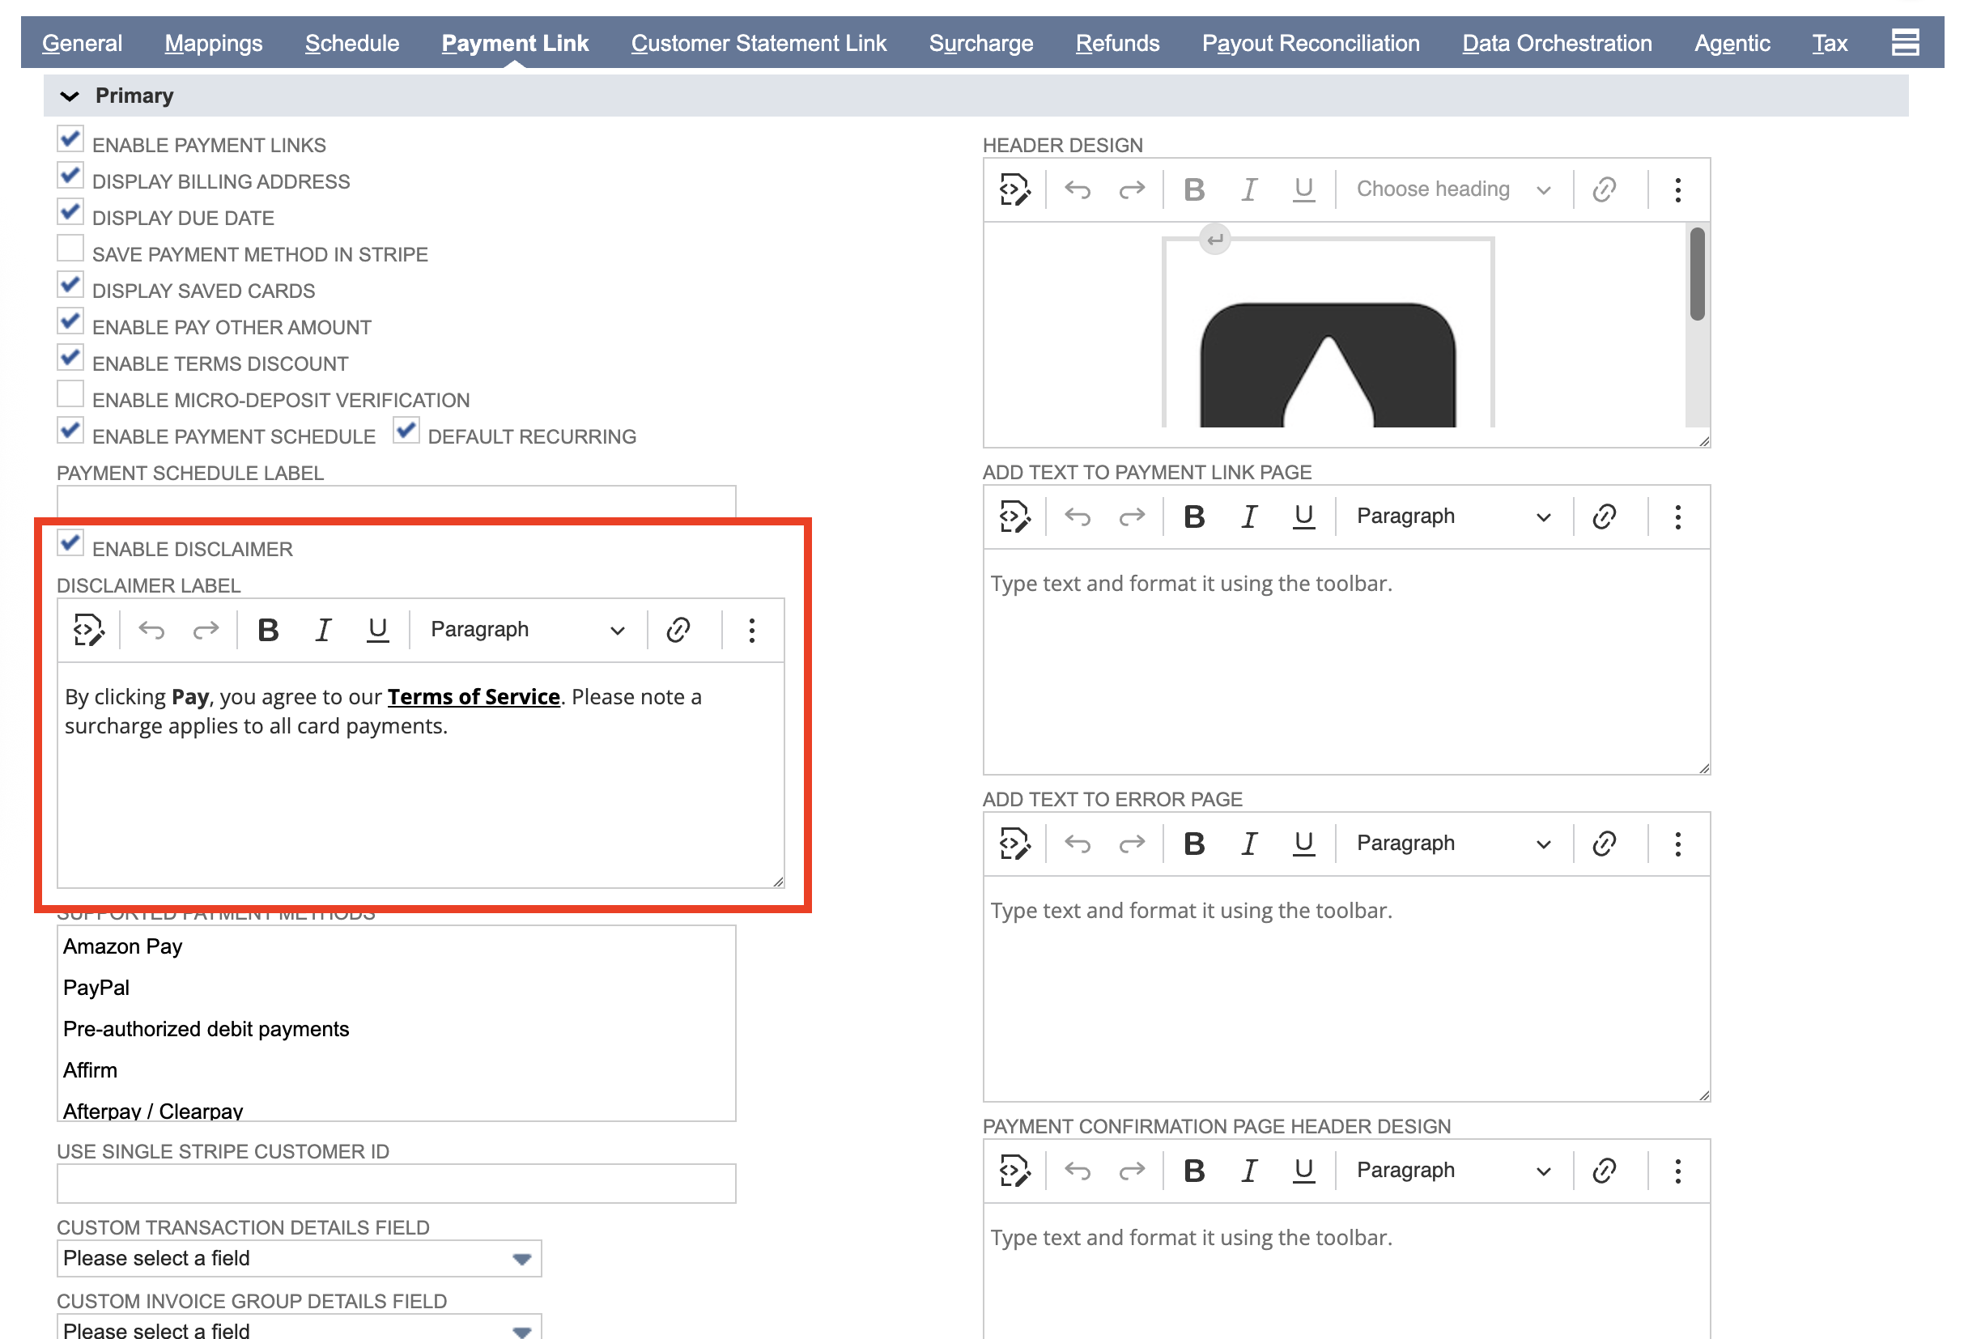Toggle Enable Payment Schedule checkbox
Image resolution: width=1964 pixels, height=1339 pixels.
[x=70, y=429]
